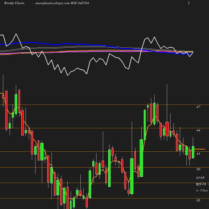Select the 41 price axis label

198,154
